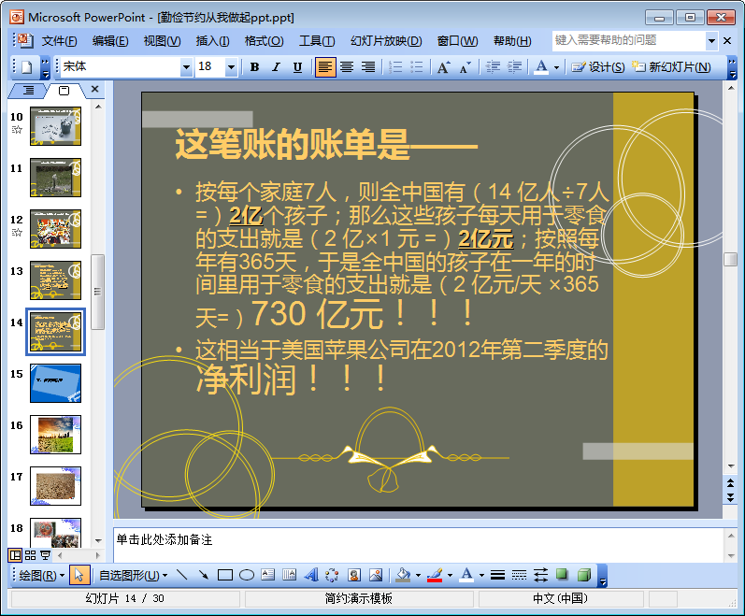Open Line Color dropdown arrow
745x616 pixels.
(450, 576)
